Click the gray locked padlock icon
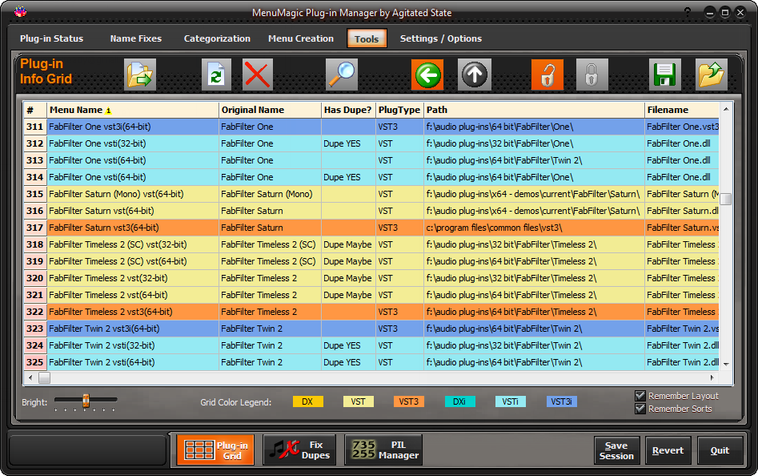This screenshot has width=758, height=476. [592, 75]
